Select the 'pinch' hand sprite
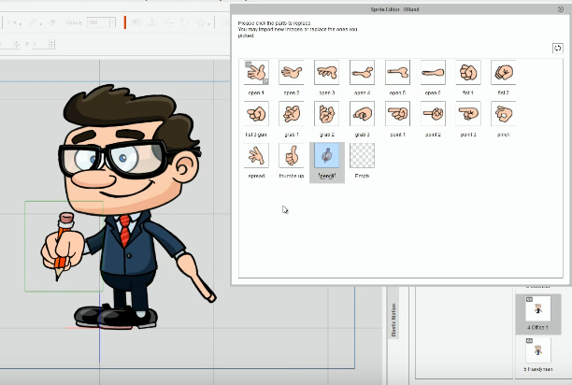Viewport: 572px width, 385px height. coord(504,114)
